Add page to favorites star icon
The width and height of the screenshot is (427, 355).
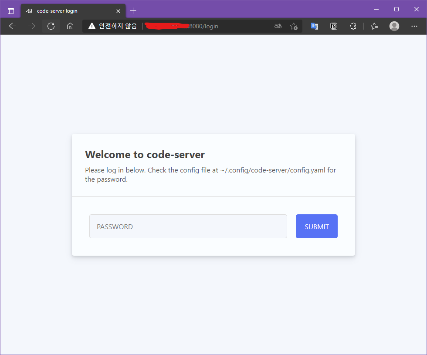[294, 26]
